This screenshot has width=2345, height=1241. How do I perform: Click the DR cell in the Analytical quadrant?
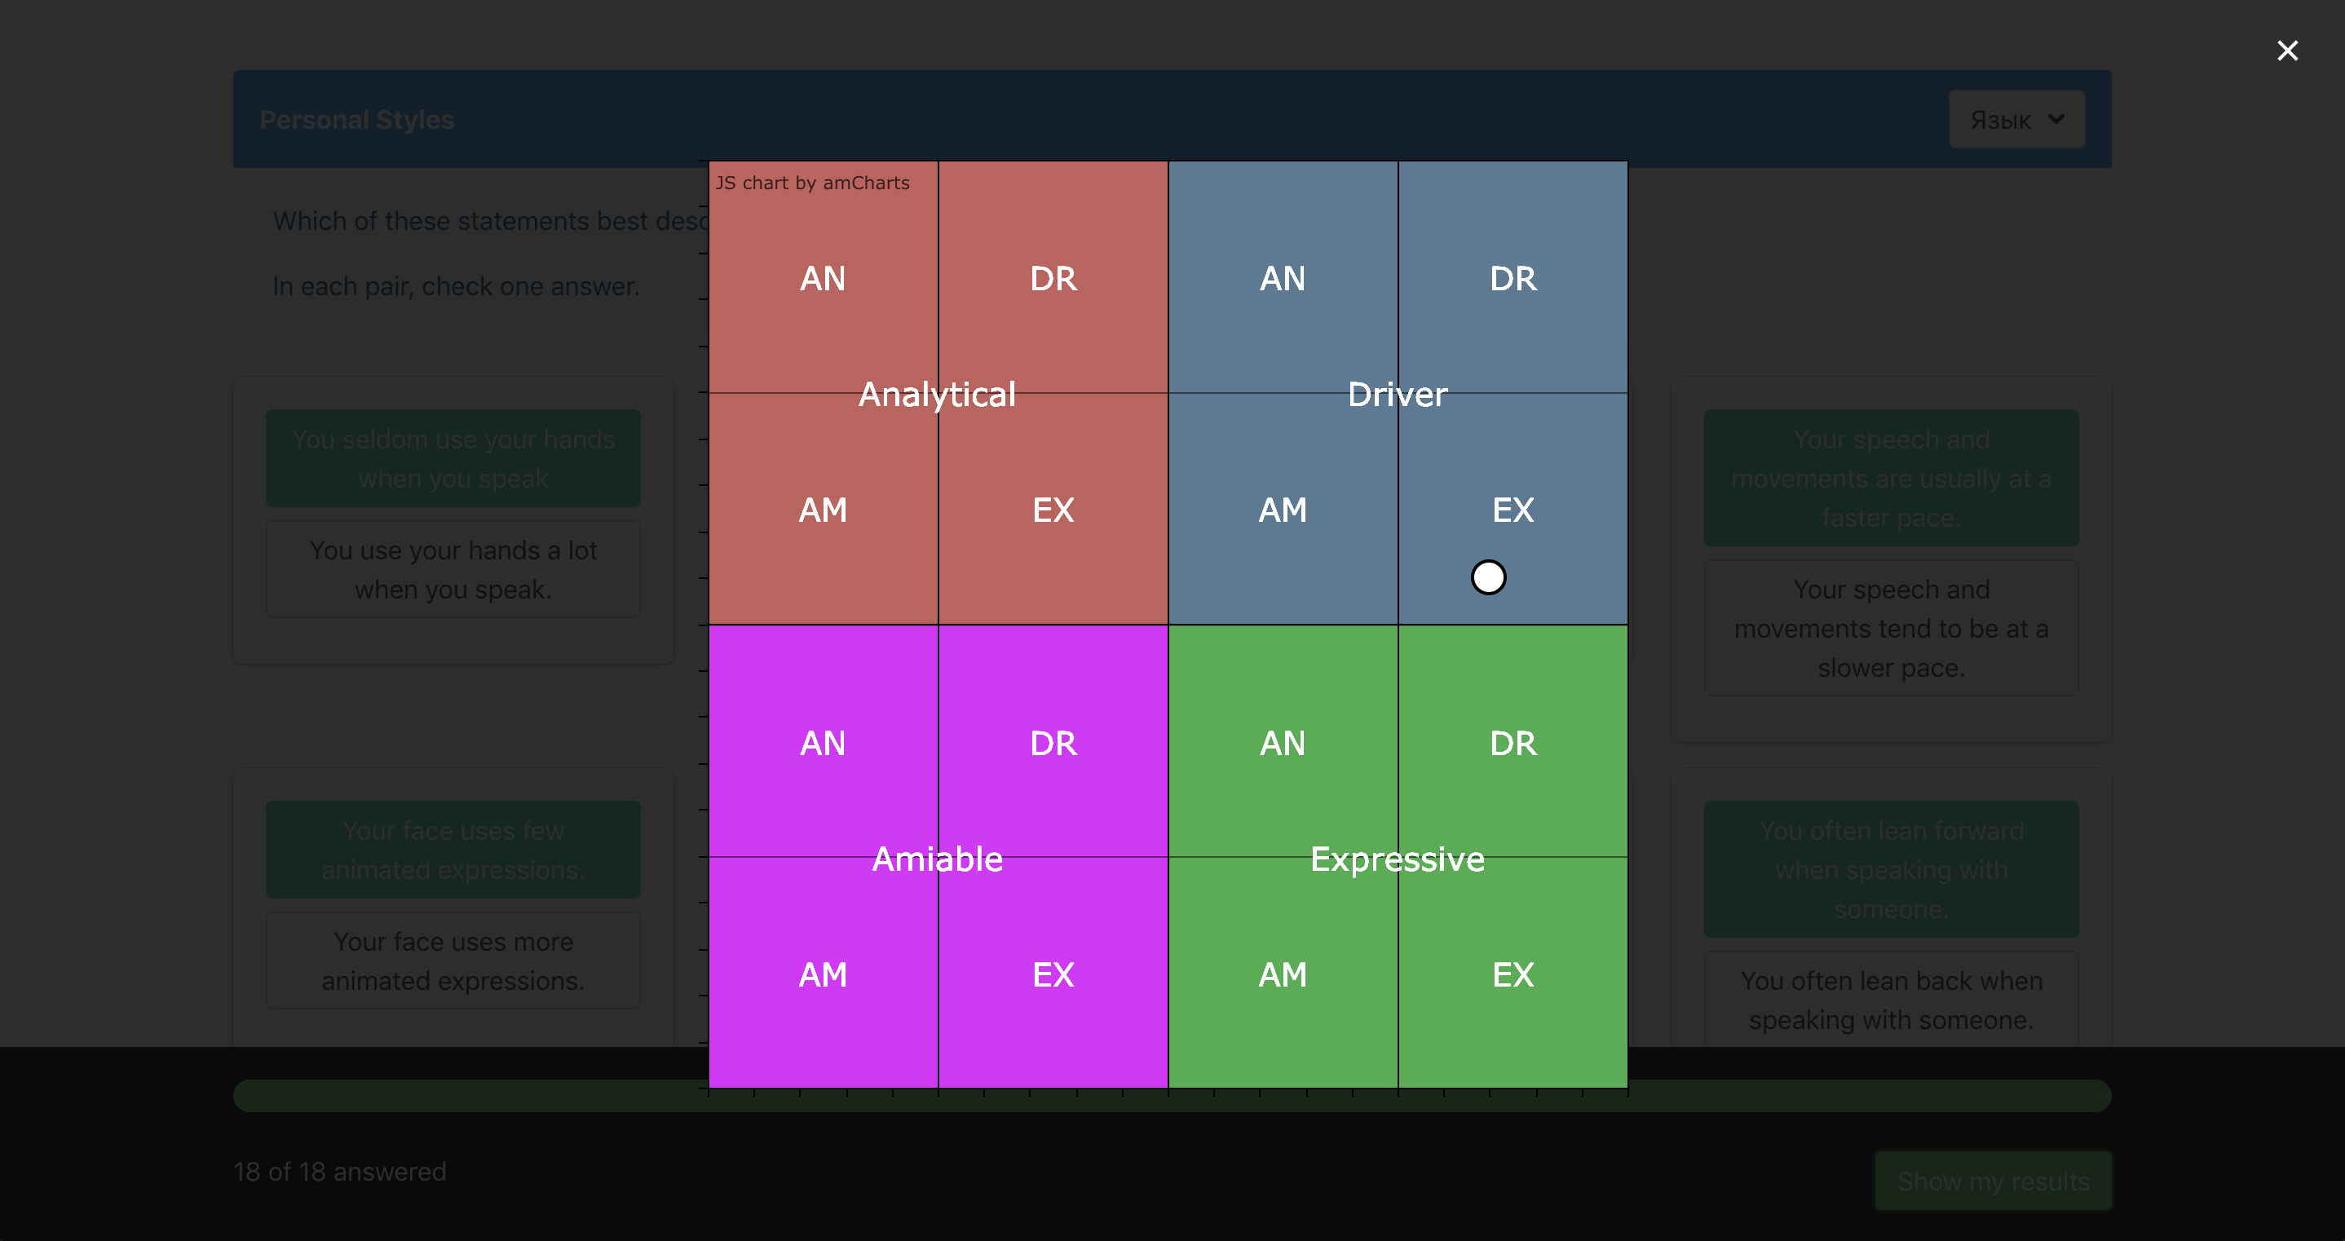pyautogui.click(x=1053, y=279)
